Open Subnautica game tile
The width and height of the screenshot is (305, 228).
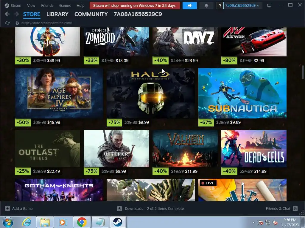(x=242, y=93)
